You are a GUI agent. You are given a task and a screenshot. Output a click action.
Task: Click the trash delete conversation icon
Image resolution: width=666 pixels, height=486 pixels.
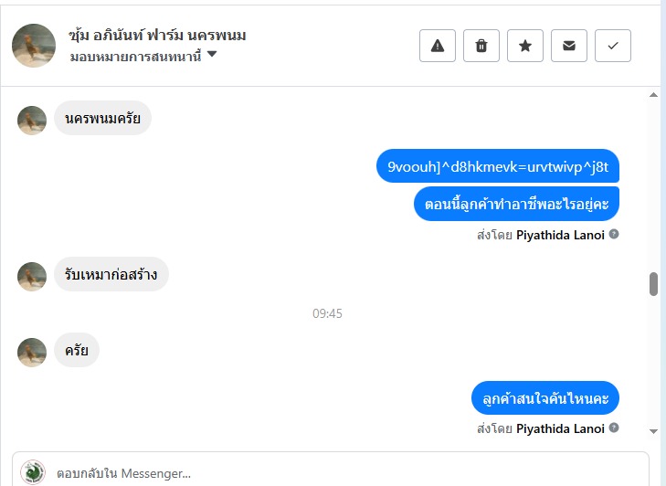coord(481,46)
